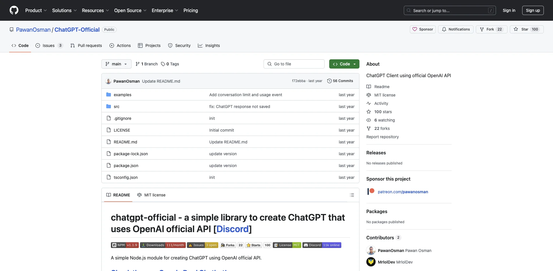Open the tsconfig.json file
This screenshot has width=553, height=271.
tap(126, 177)
